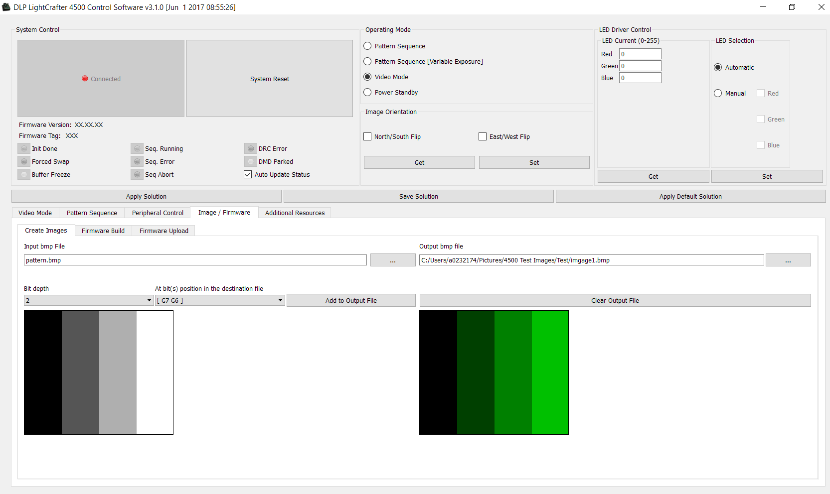This screenshot has width=830, height=494.
Task: Open the Bit depth dropdown
Action: coord(88,300)
